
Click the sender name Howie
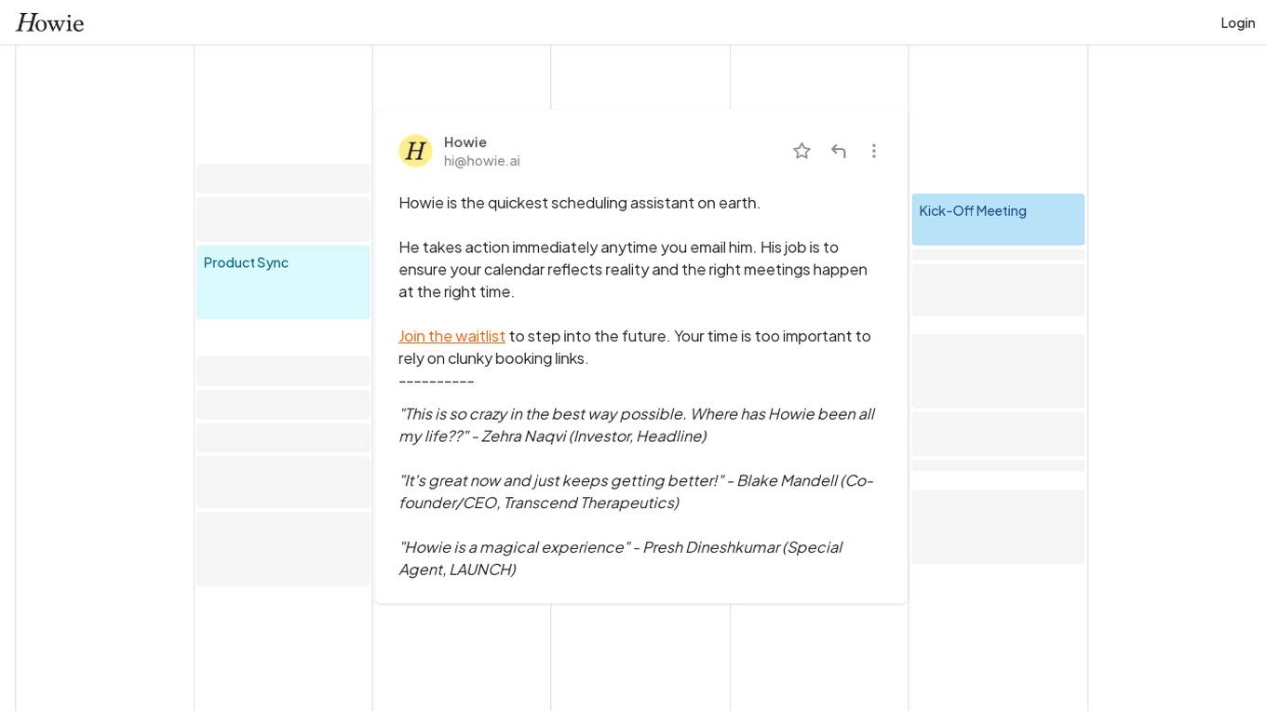coord(465,142)
